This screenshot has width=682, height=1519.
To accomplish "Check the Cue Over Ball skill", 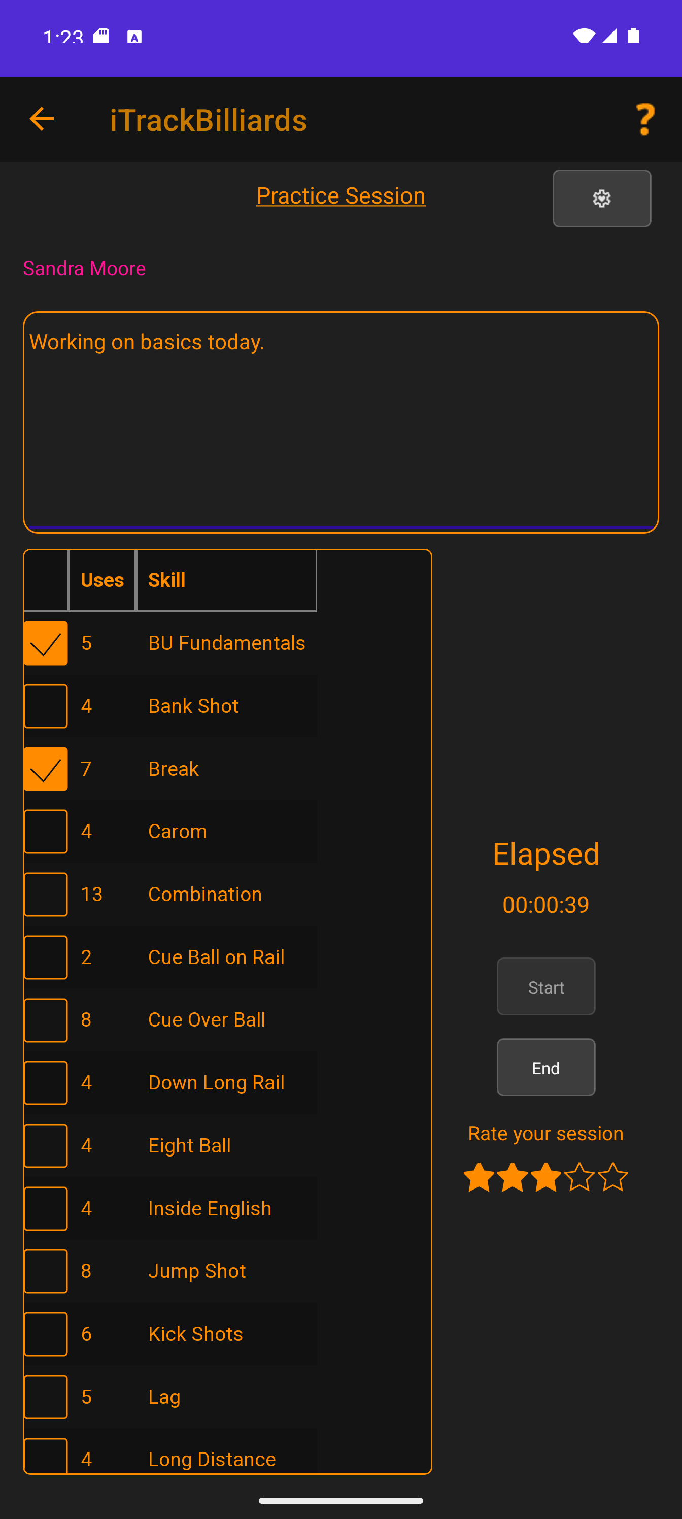I will (45, 1019).
